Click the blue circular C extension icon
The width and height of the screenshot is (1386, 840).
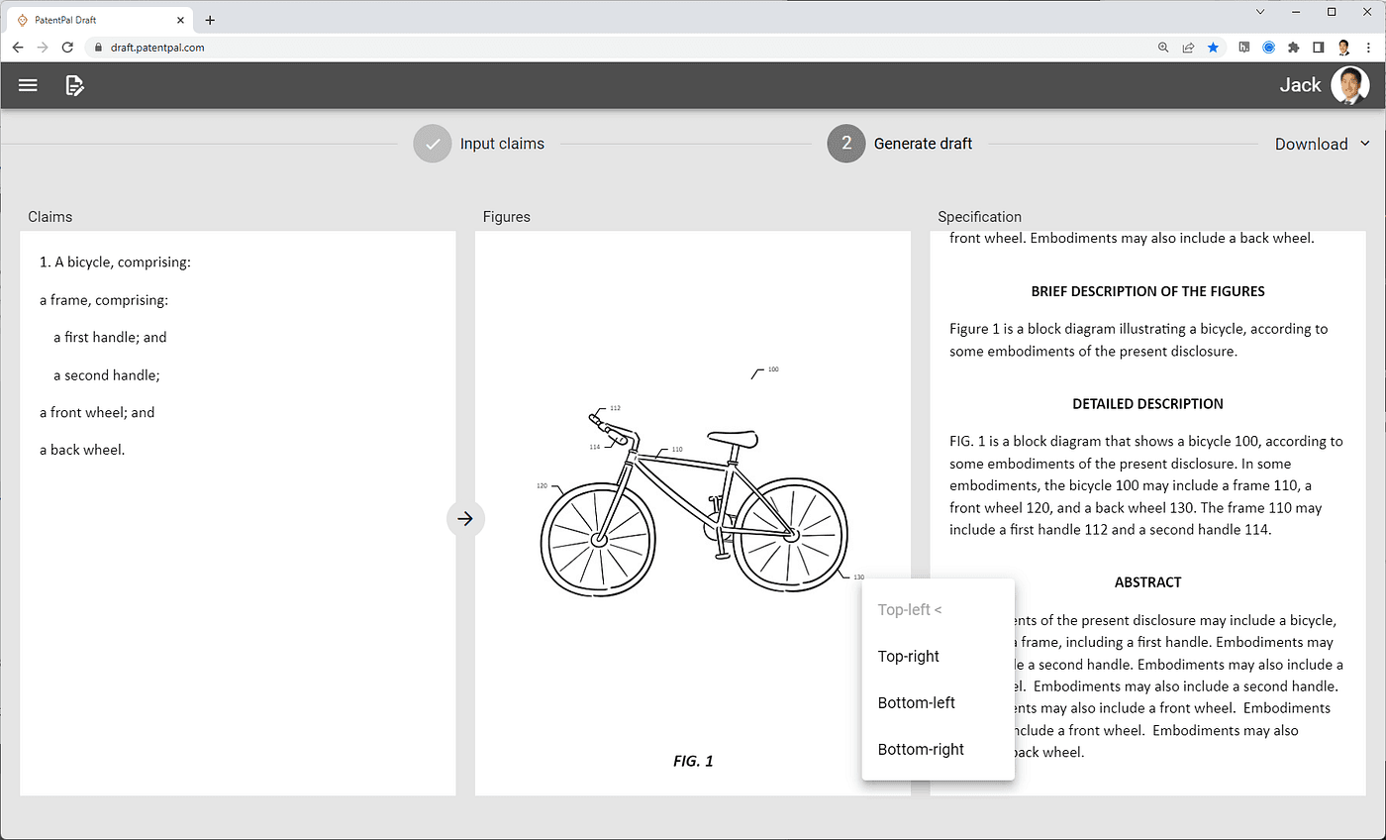pos(1268,47)
